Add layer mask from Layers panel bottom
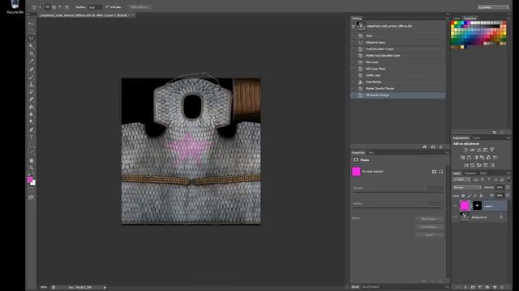This screenshot has width=519, height=291. point(473,288)
